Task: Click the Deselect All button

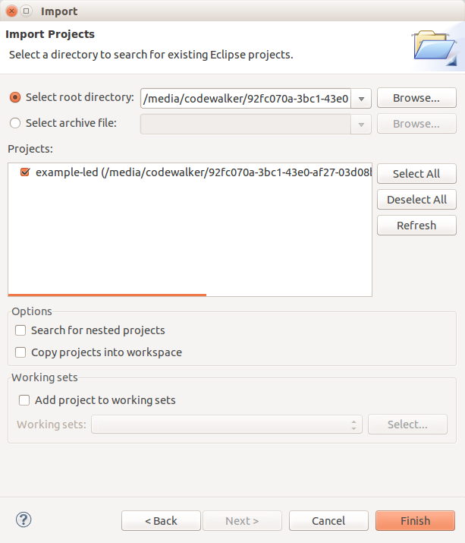Action: (x=416, y=200)
